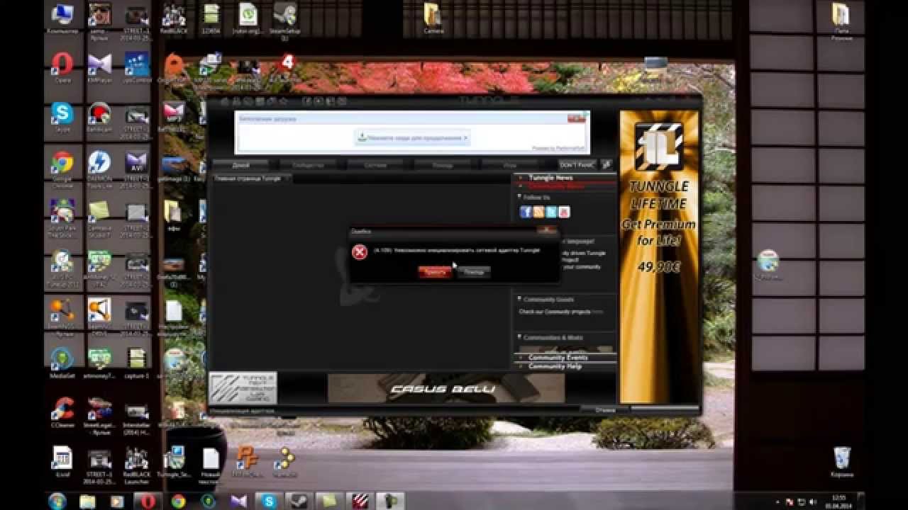Click the system tray clock

(840, 501)
